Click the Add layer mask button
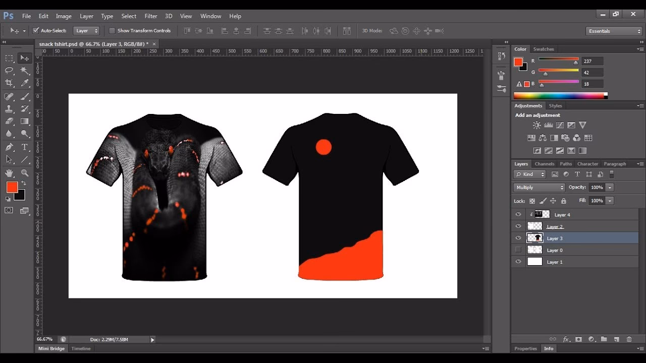The height and width of the screenshot is (363, 646). 578,340
